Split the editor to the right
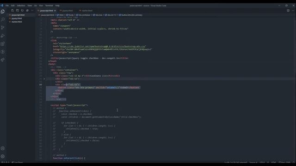The width and height of the screenshot is (296, 166). pos(288,11)
